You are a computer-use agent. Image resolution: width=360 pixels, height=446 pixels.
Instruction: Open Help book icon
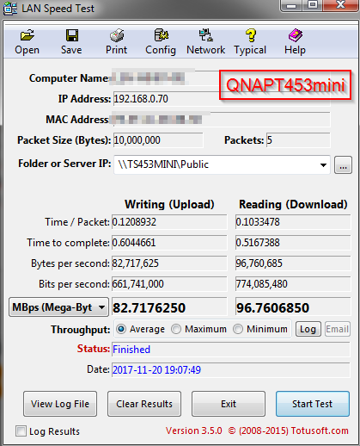295,35
